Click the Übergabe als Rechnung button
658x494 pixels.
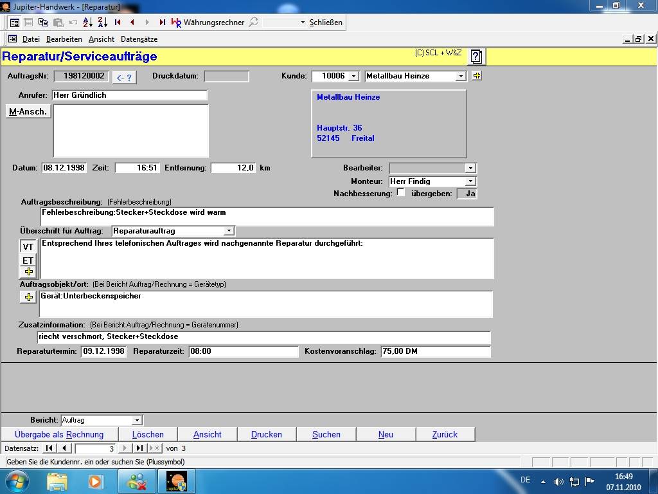coord(59,435)
